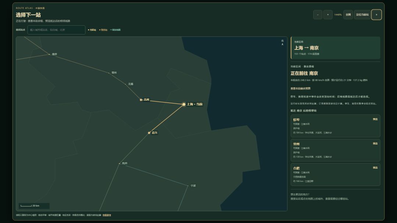Select the 上海 current station marker
Screen dimensions: 397x223
point(184,104)
